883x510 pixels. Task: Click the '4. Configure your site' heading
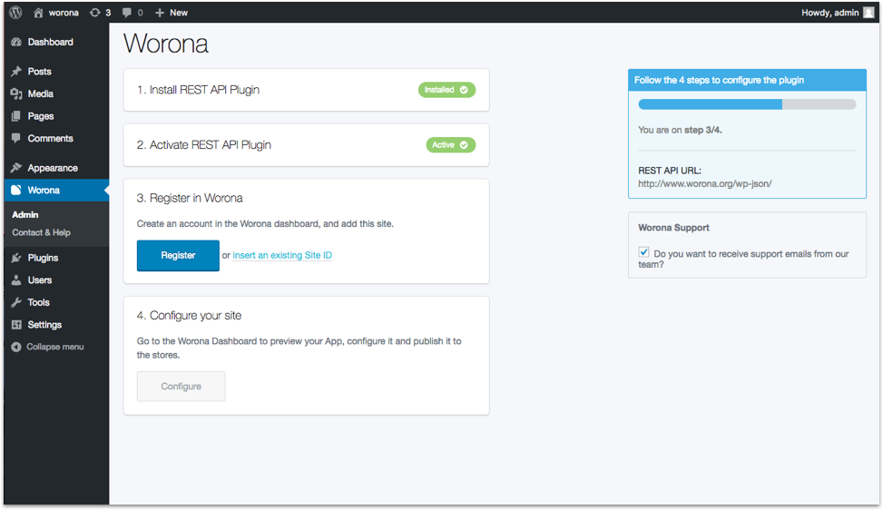189,316
